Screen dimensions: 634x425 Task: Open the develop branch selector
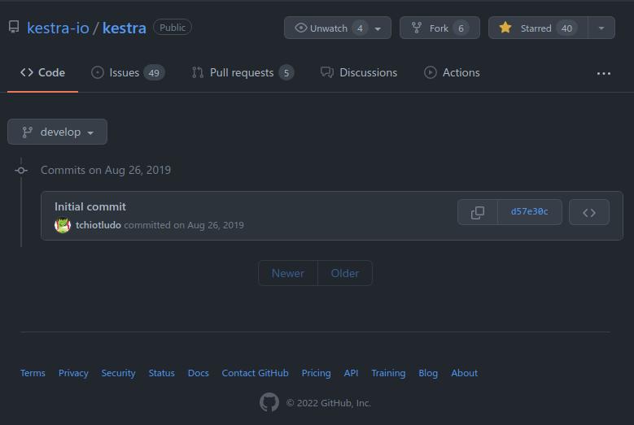click(58, 132)
